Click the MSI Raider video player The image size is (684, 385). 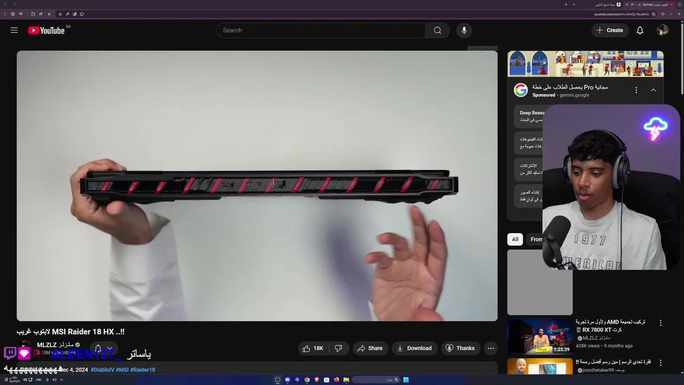pyautogui.click(x=257, y=186)
